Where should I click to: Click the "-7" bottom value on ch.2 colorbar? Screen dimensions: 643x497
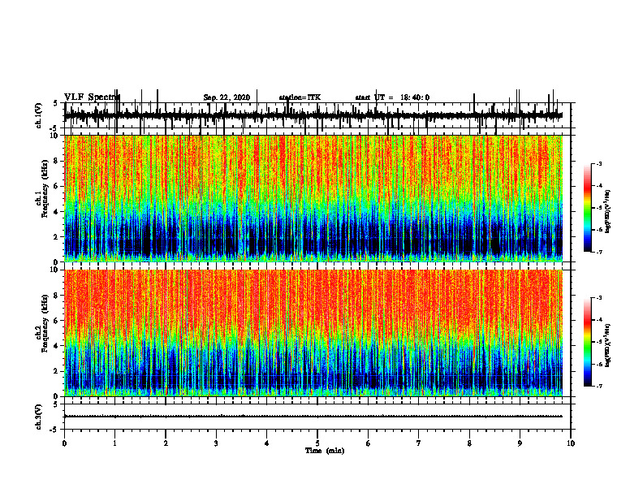pos(599,386)
